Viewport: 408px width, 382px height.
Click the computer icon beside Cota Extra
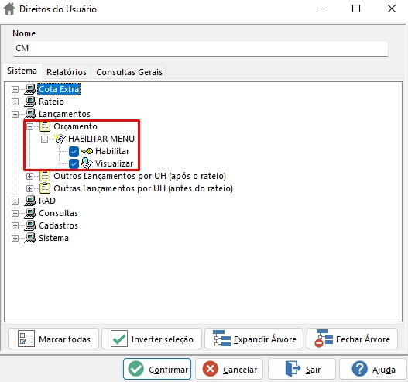point(30,89)
